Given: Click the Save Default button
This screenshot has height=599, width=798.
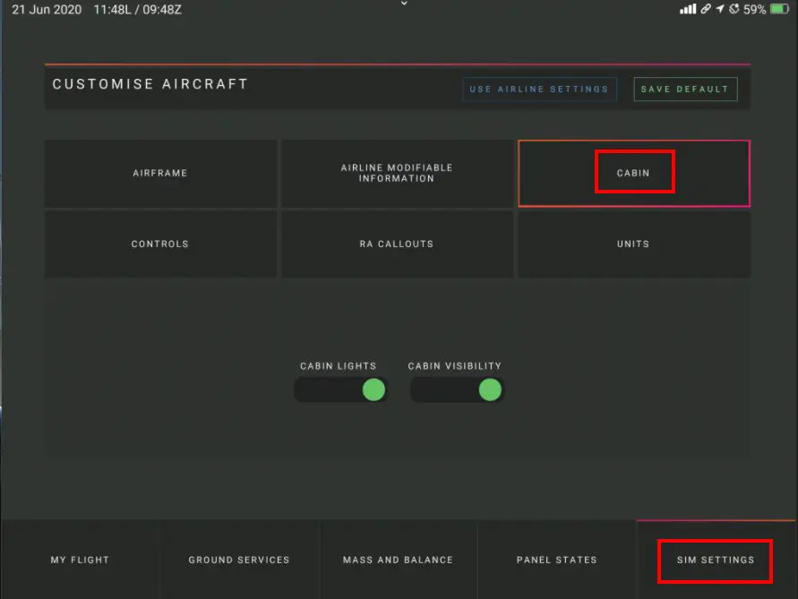Looking at the screenshot, I should pos(685,89).
